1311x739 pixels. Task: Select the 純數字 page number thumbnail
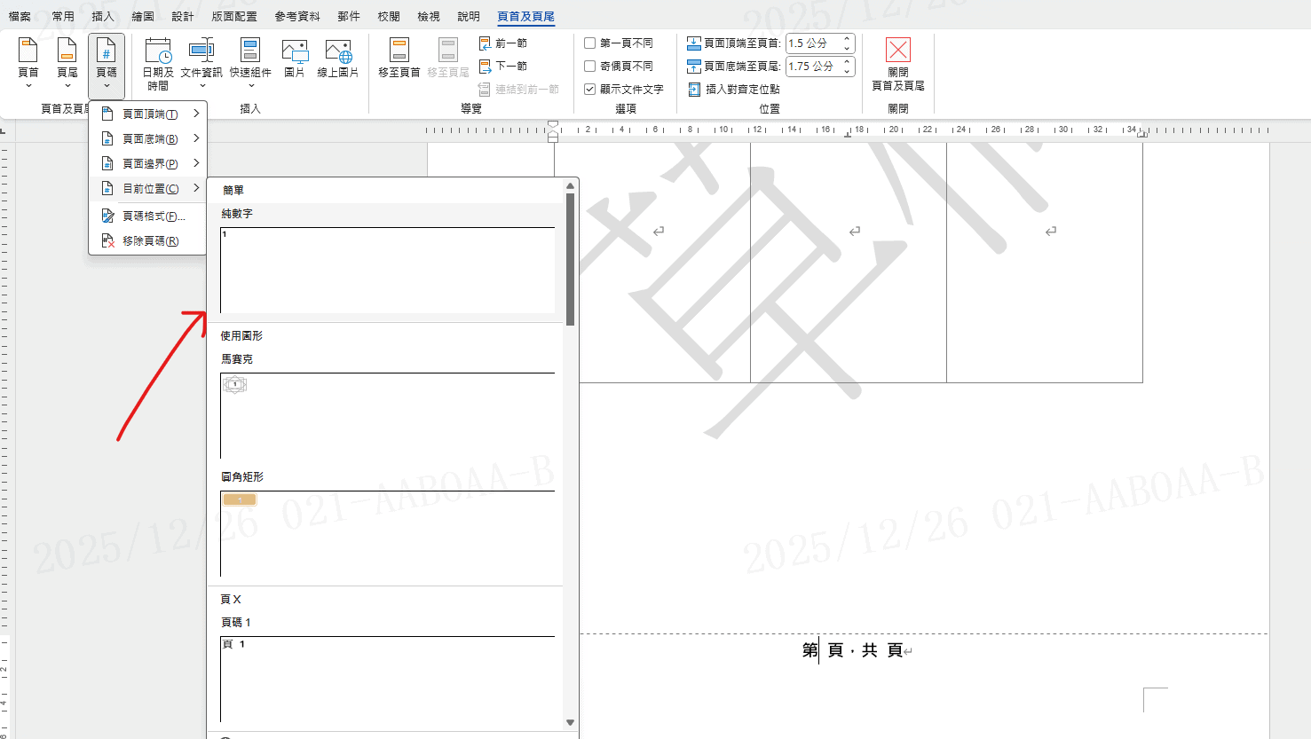pyautogui.click(x=387, y=270)
